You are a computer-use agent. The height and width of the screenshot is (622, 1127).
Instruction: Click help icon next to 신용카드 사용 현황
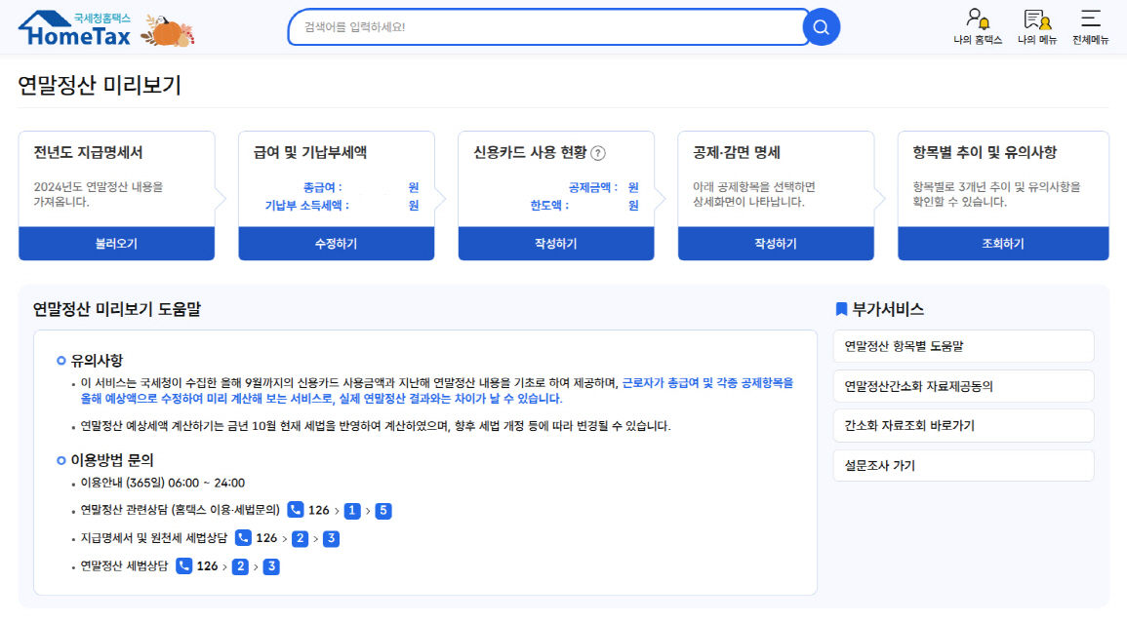tap(598, 153)
